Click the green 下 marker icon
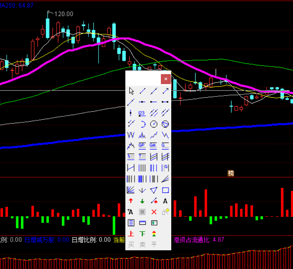293x269 pixels. [143, 234]
